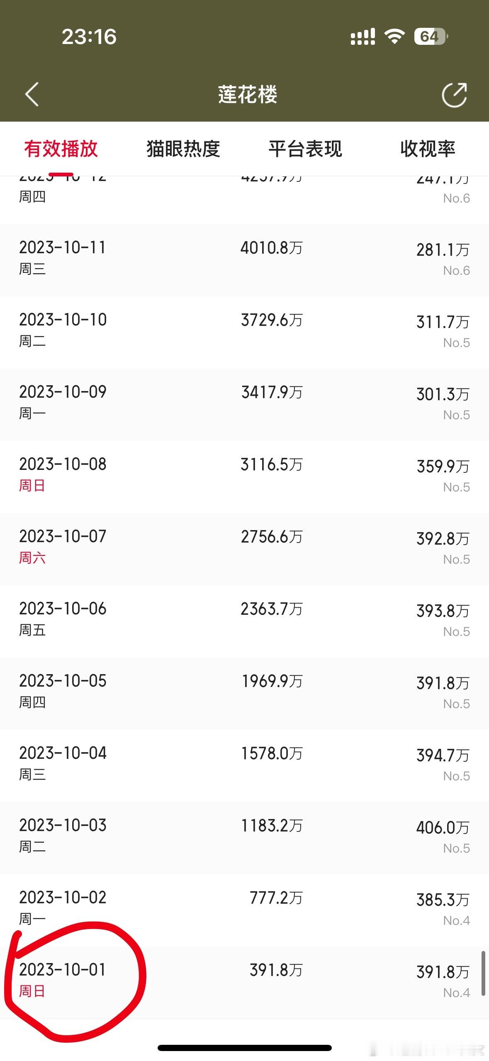Screen dimensions: 489x1061
Task: Select the 有效播放 tab
Action: (61, 149)
